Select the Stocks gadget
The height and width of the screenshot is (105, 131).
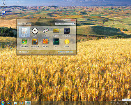[x=56, y=43]
